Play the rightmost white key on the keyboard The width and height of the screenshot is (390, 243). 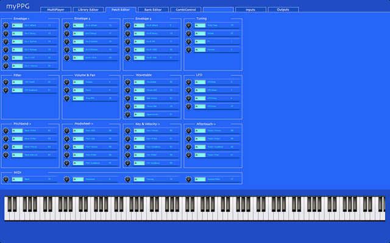coord(383,216)
